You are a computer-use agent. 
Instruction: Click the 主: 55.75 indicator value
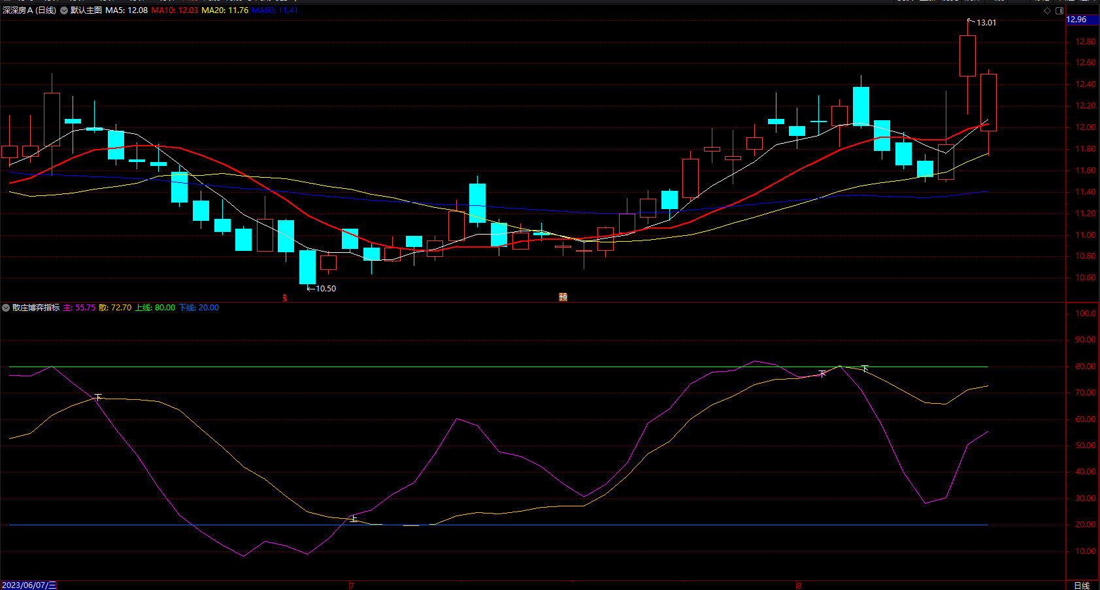point(79,308)
